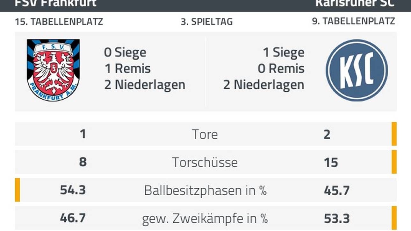The height and width of the screenshot is (231, 411).
Task: Click the Tore row label
Action: [205, 134]
